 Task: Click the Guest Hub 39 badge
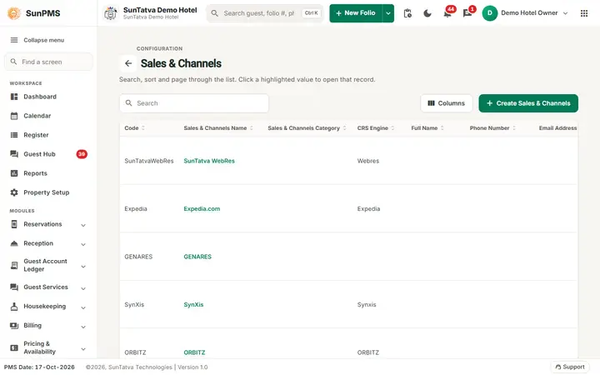[x=82, y=154]
